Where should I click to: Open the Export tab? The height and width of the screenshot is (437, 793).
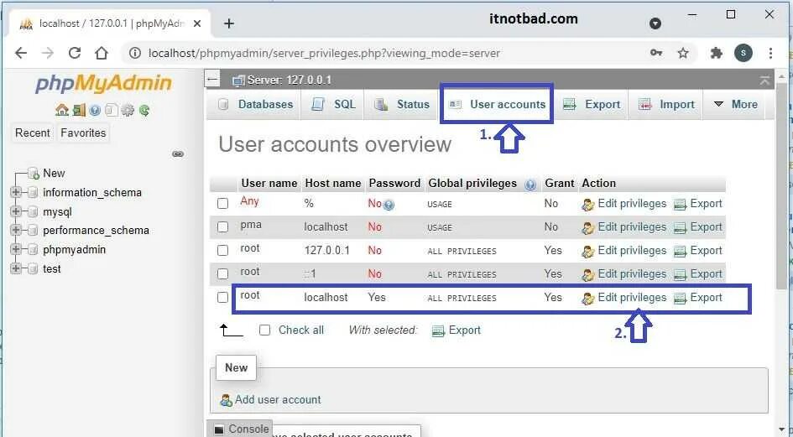click(592, 104)
